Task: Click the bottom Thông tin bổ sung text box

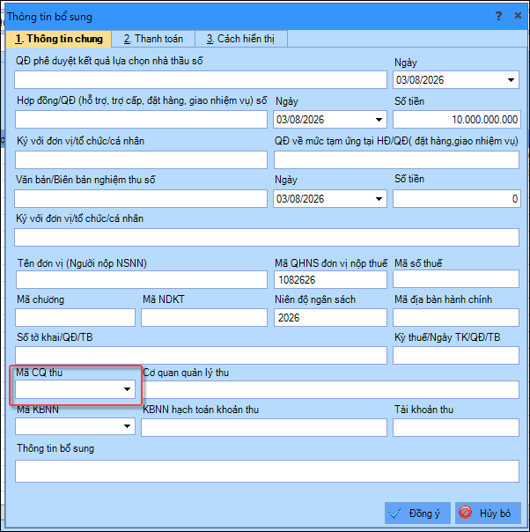Action: [x=267, y=471]
